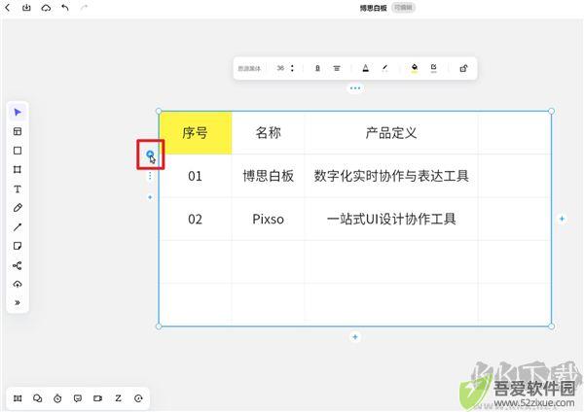
Task: Click the 可编辑 badge next to the title
Action: tap(403, 8)
